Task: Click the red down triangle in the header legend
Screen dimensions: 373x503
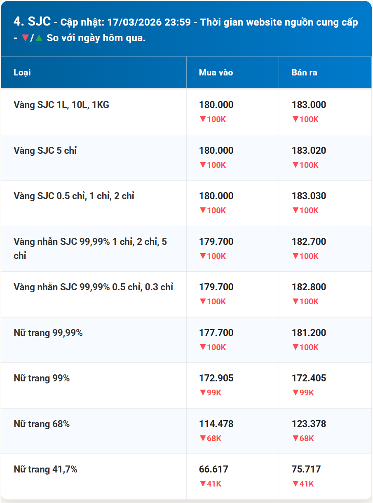Action: coord(25,38)
